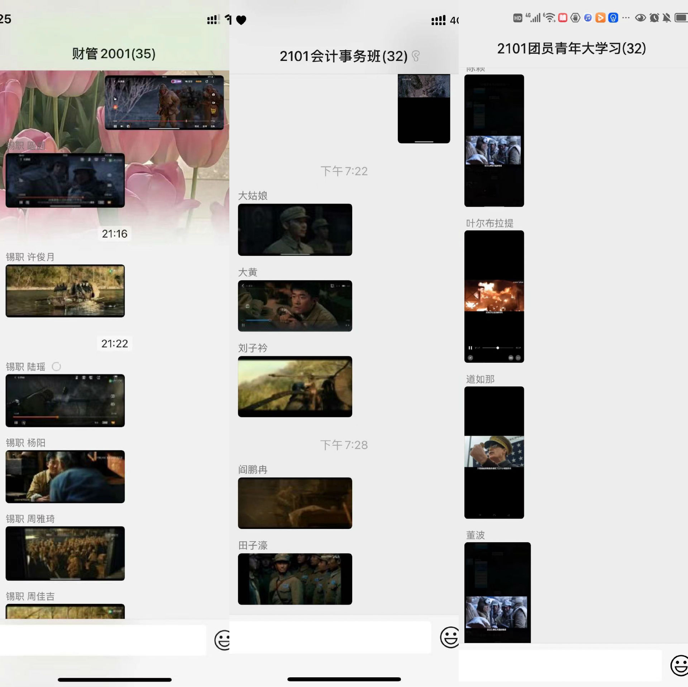This screenshot has width=688, height=687.
Task: Tap the 21:22 timestamp
Action: 115,343
